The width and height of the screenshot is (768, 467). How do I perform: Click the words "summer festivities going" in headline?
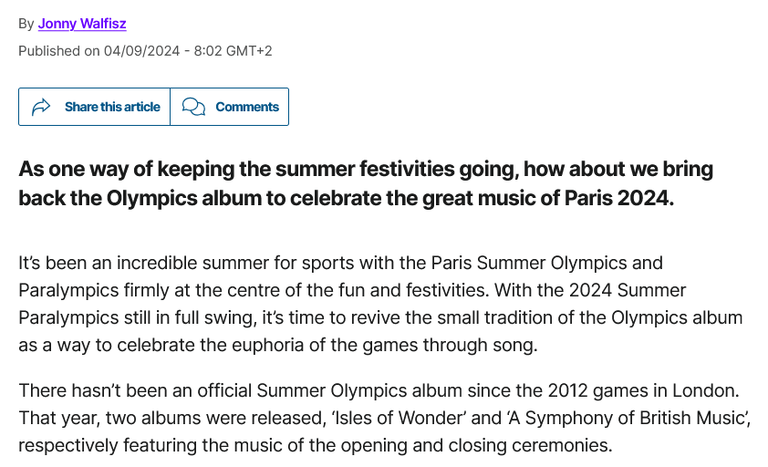pos(394,169)
